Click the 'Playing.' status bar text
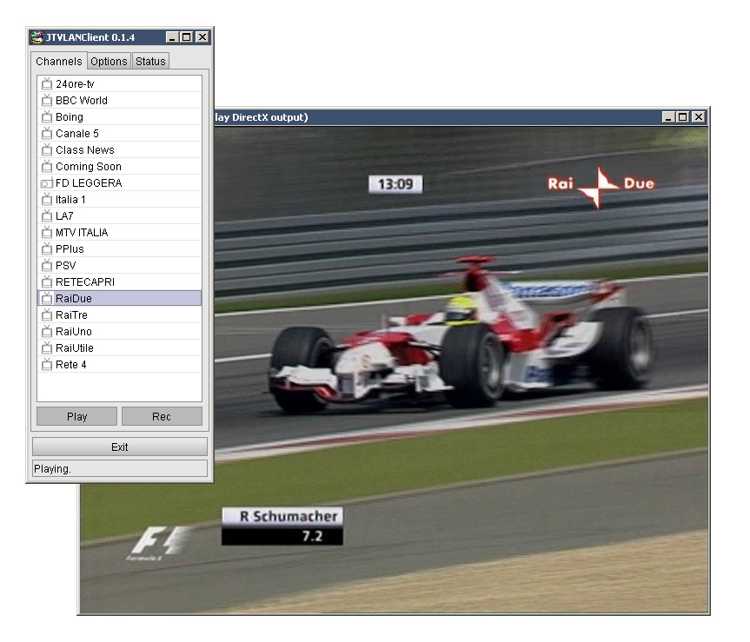Image resolution: width=750 pixels, height=642 pixels. pyautogui.click(x=52, y=469)
